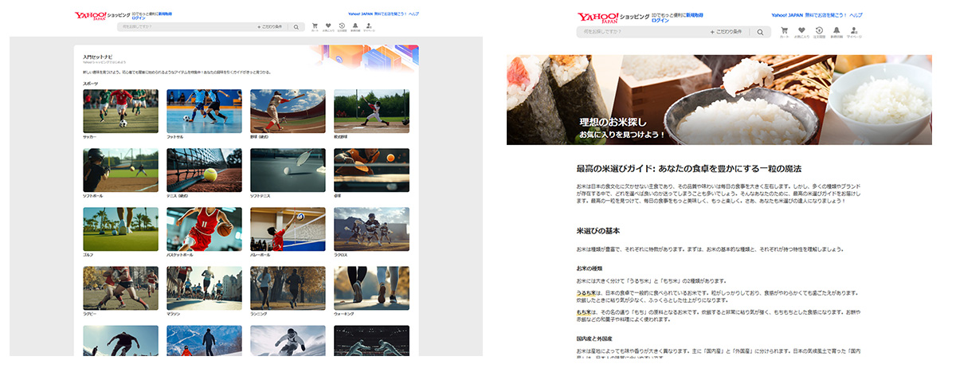Open favorites heart icon in right page
Image resolution: width=956 pixels, height=376 pixels.
point(801,32)
